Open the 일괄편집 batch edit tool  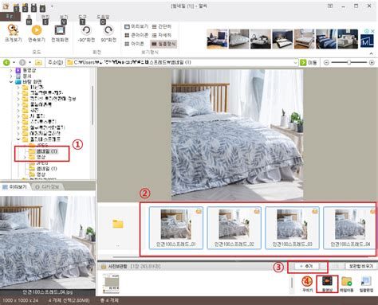366,284
